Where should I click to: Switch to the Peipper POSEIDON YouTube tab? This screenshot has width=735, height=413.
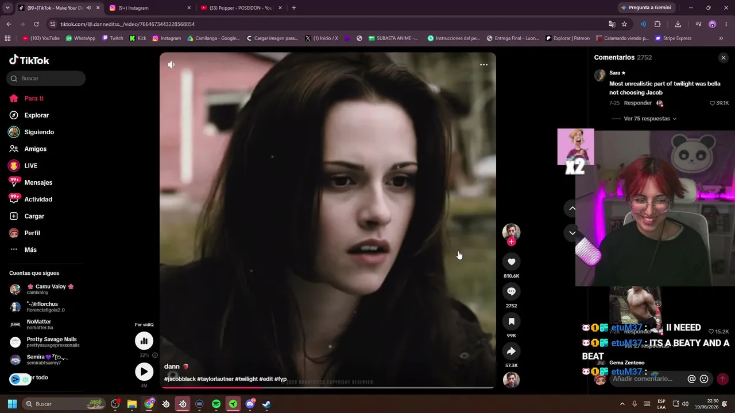[x=241, y=8]
